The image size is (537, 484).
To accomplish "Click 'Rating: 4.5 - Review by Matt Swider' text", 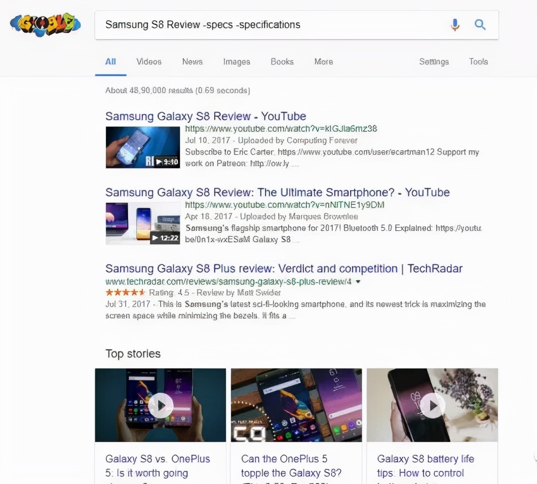I will coord(215,293).
